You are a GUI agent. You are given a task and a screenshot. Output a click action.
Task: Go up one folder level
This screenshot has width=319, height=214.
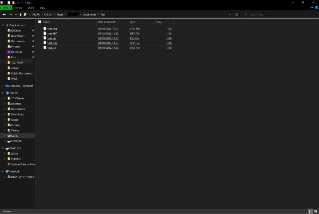pyautogui.click(x=20, y=14)
